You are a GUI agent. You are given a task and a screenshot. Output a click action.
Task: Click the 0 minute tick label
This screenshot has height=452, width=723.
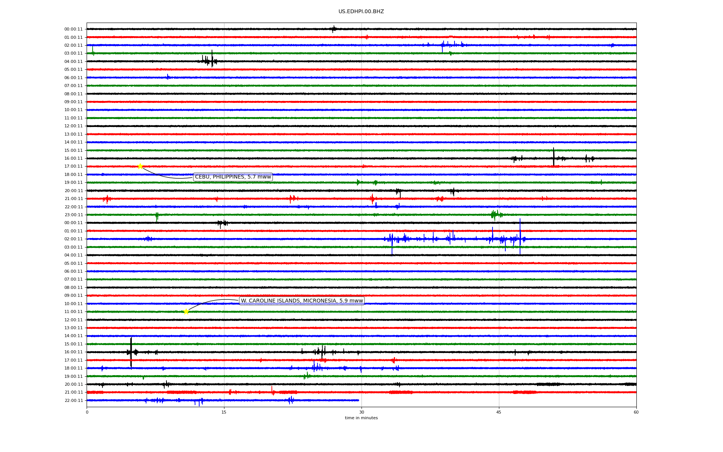coord(87,412)
